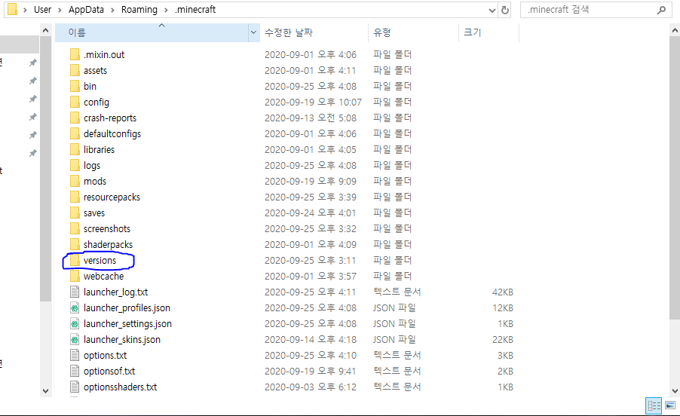Screen dimensions: 680x416
Task: Click the launcher_log.txt file icon
Action: 75,292
